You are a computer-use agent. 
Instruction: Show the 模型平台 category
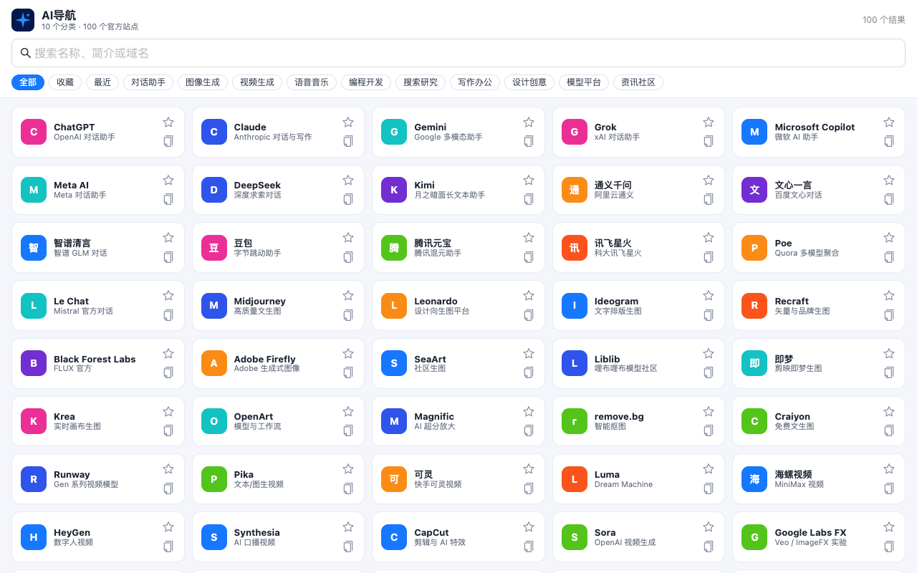[x=584, y=82]
